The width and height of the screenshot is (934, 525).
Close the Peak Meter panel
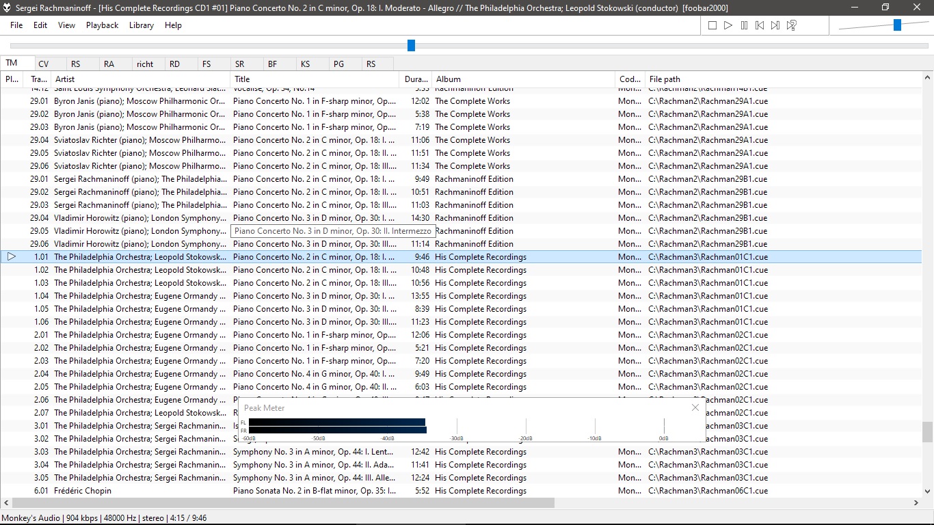click(695, 407)
